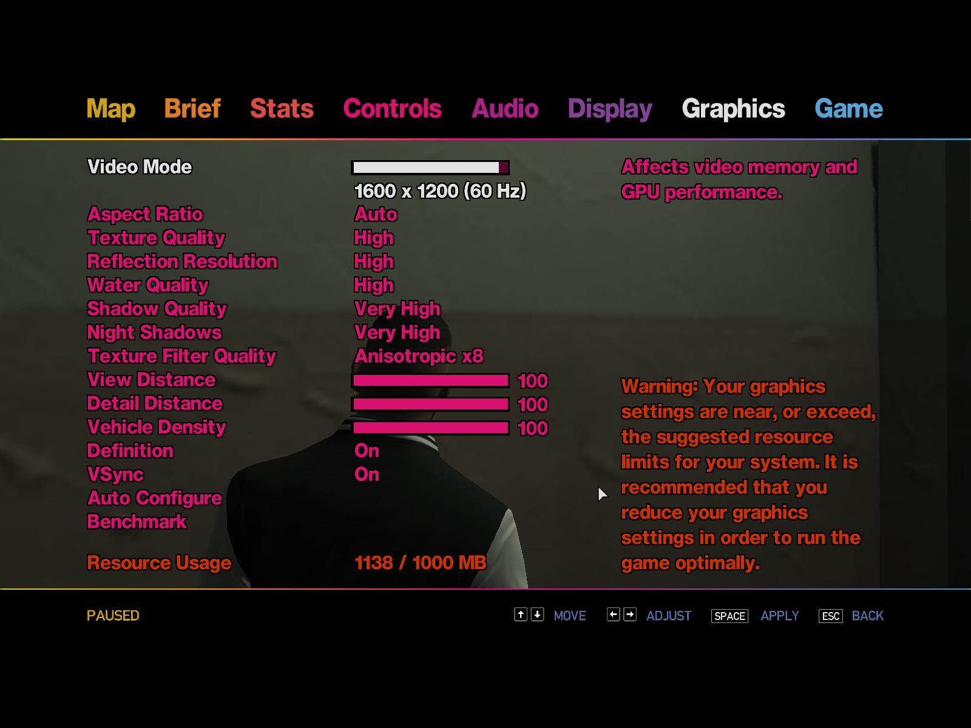Switch to the Display tab
Viewport: 971px width, 728px height.
coord(609,109)
